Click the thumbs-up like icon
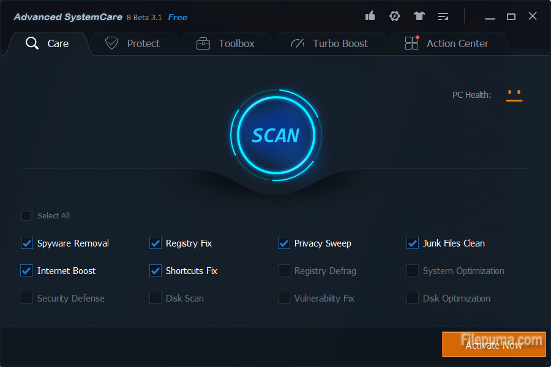 (x=370, y=17)
